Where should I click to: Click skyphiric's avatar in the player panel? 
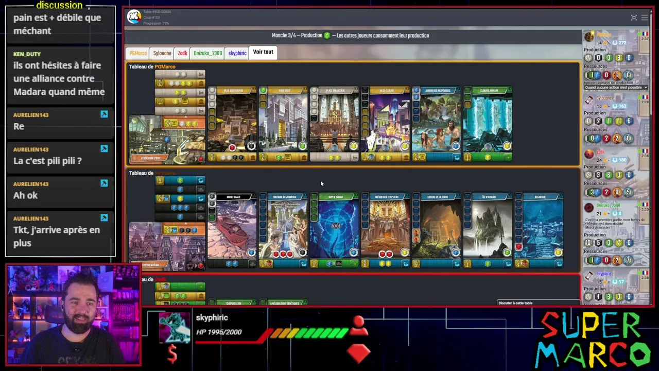pyautogui.click(x=589, y=276)
